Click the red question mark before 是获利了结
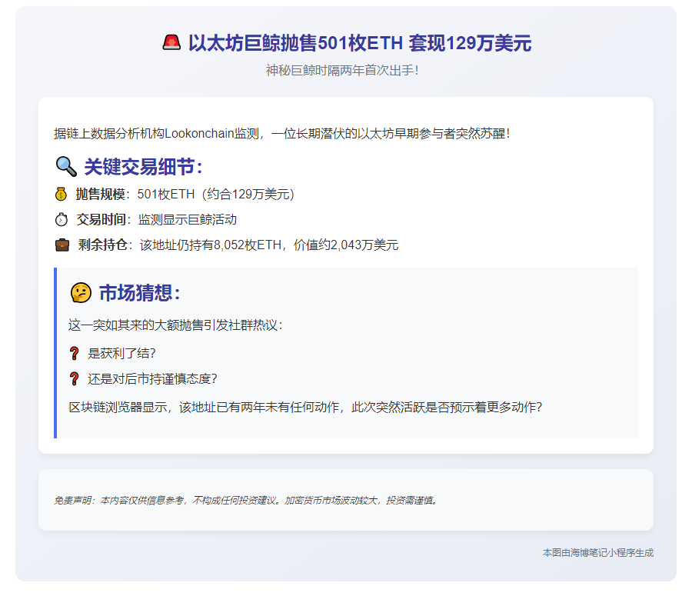The image size is (692, 606). click(74, 353)
